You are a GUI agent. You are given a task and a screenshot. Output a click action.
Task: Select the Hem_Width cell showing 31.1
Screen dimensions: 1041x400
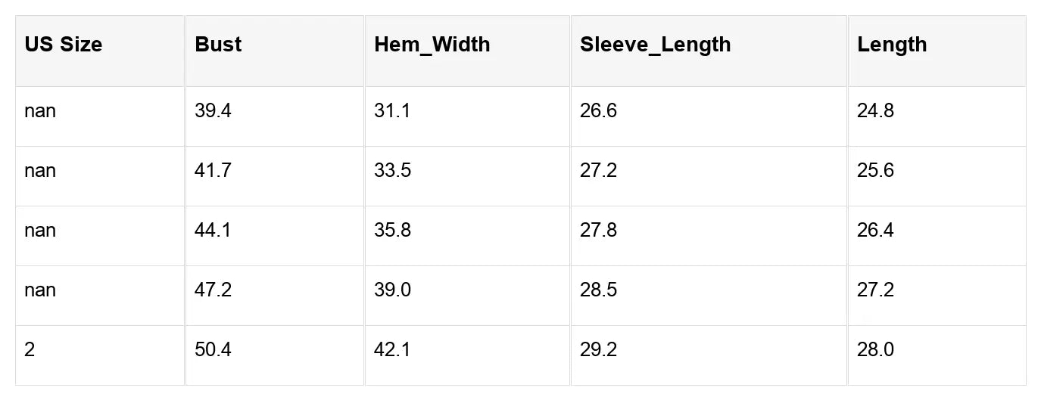[x=392, y=111]
